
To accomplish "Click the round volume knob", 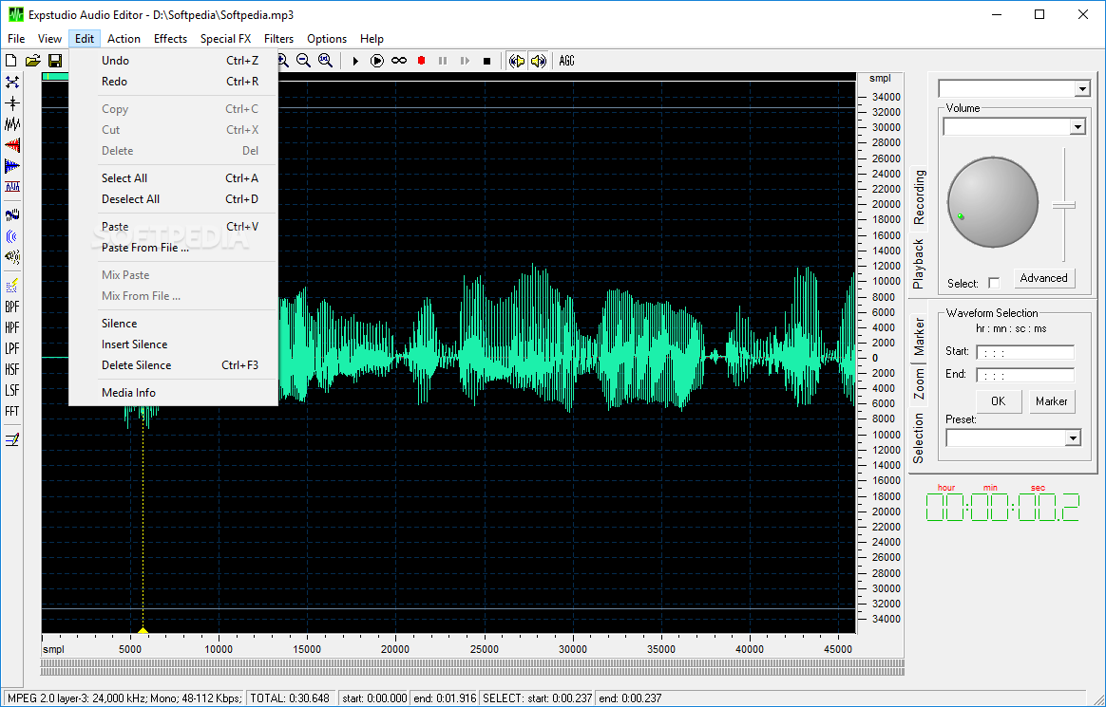I will coord(992,202).
